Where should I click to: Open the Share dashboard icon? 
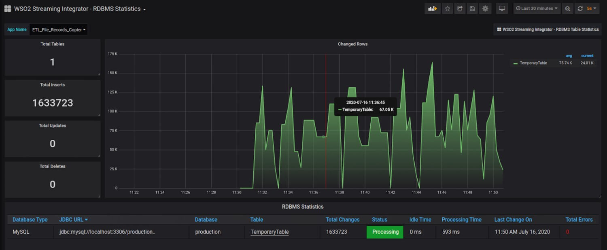pos(460,8)
